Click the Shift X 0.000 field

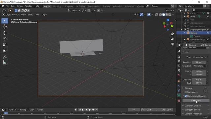click(x=199, y=71)
